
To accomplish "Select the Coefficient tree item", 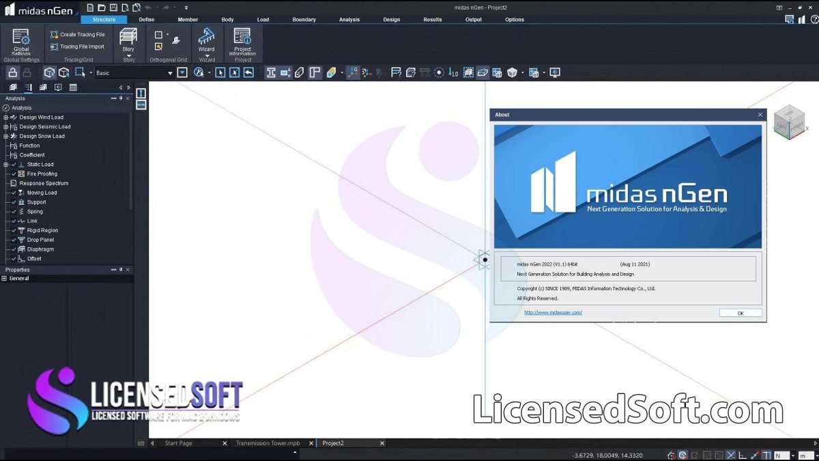I will coord(32,155).
